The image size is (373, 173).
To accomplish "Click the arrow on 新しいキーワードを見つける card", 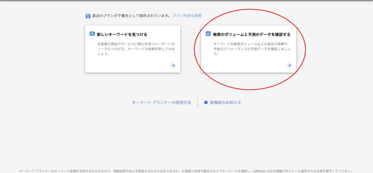I will click(x=173, y=65).
